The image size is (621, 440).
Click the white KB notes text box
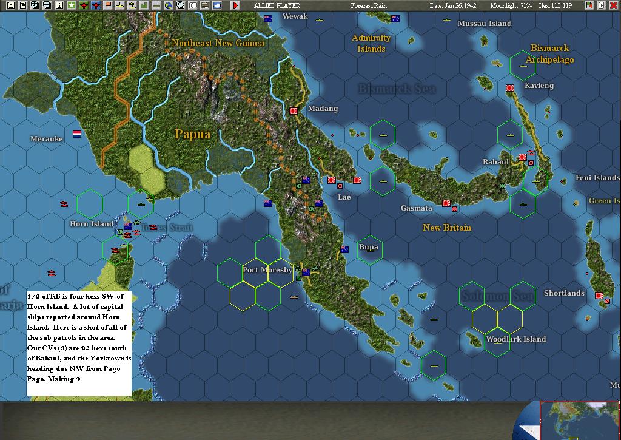79,344
